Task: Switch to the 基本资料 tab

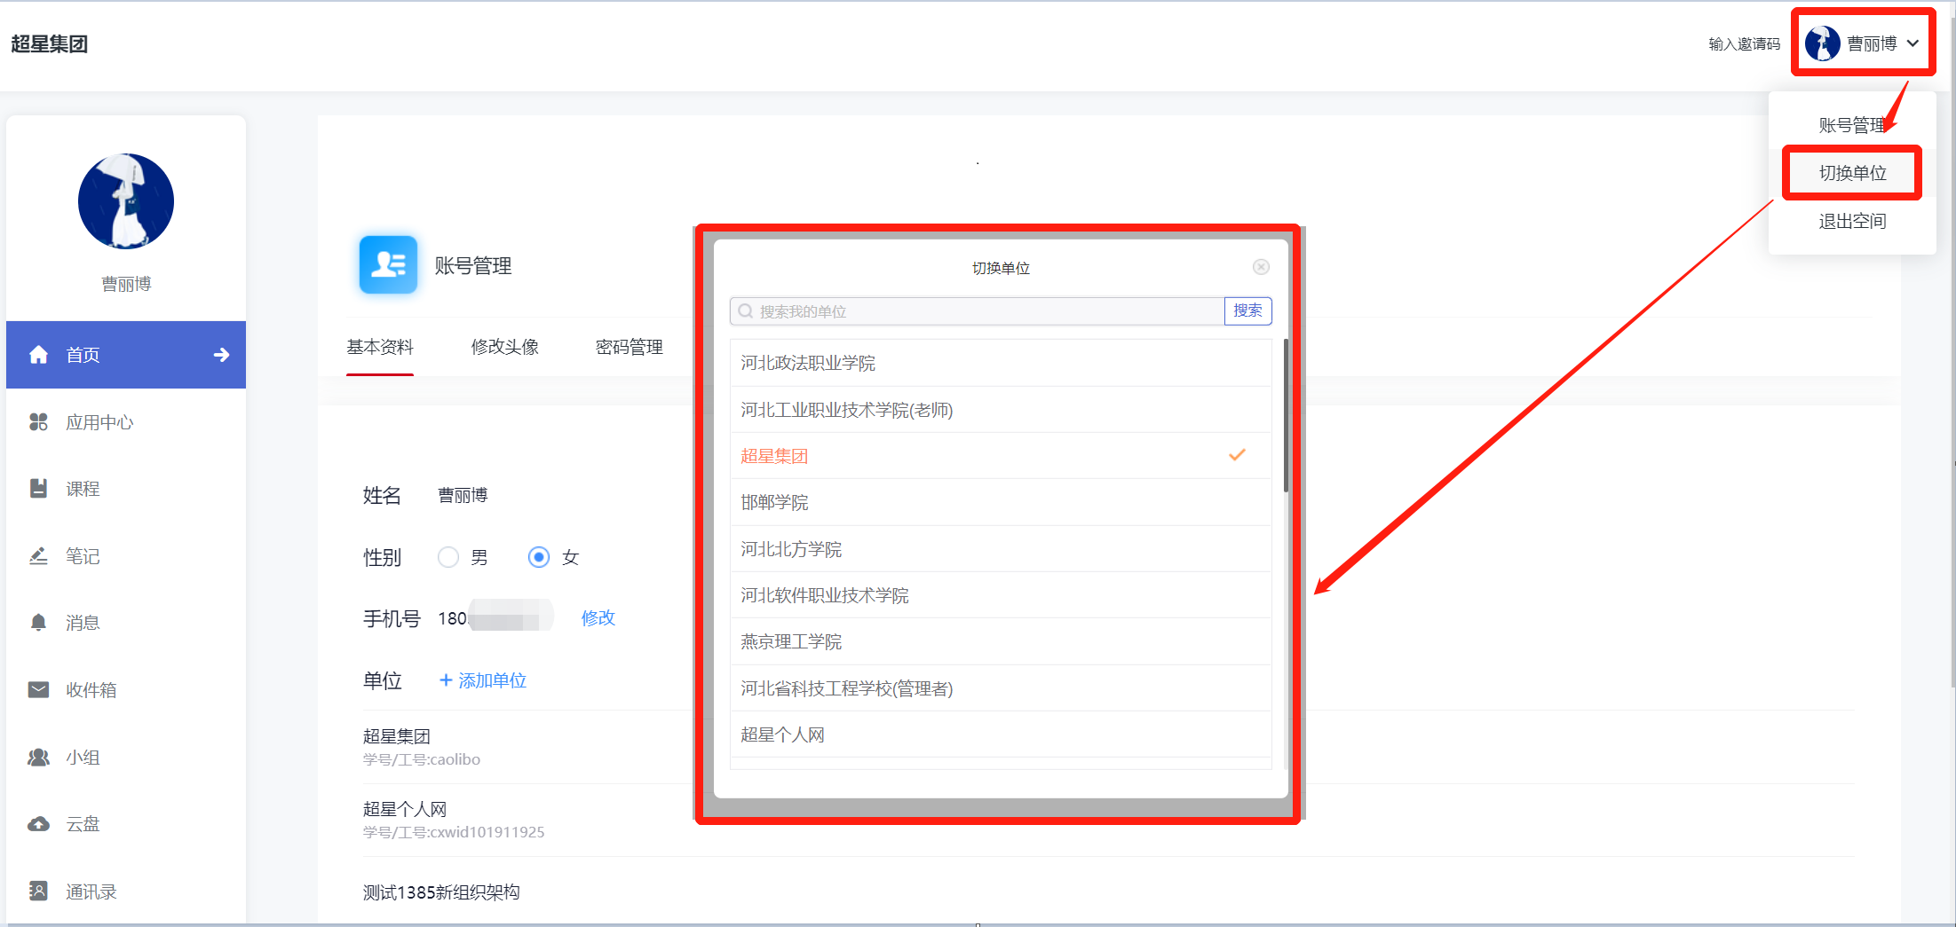Action: 380,347
